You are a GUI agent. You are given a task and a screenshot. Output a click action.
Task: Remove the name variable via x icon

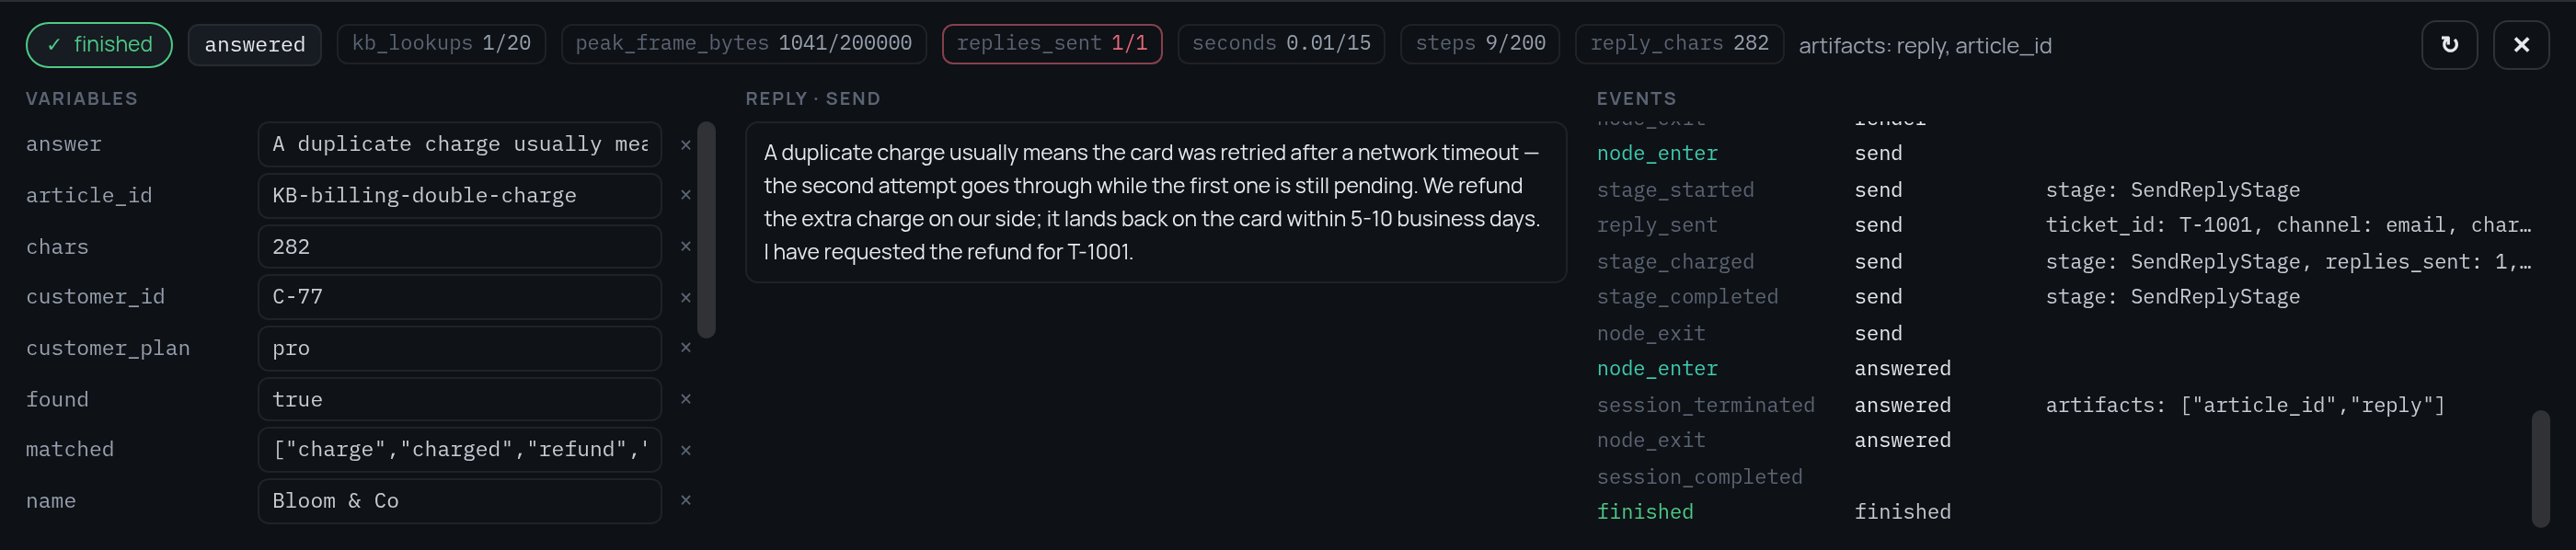[686, 500]
